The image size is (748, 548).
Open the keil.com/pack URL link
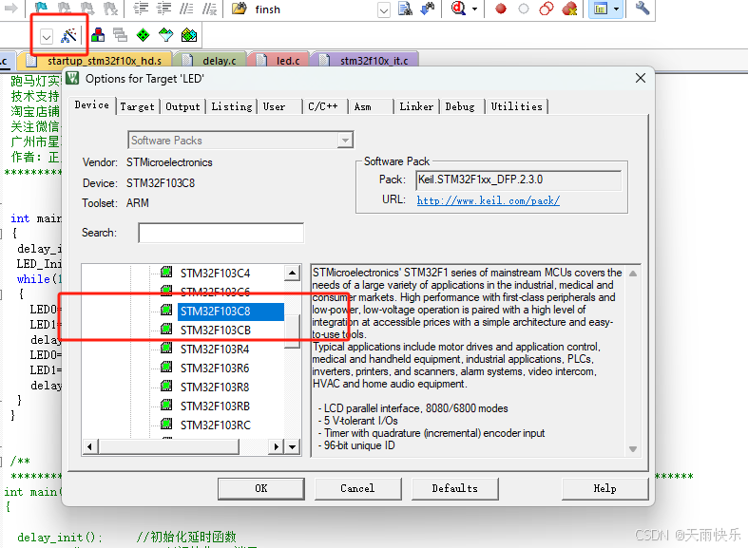pos(488,200)
